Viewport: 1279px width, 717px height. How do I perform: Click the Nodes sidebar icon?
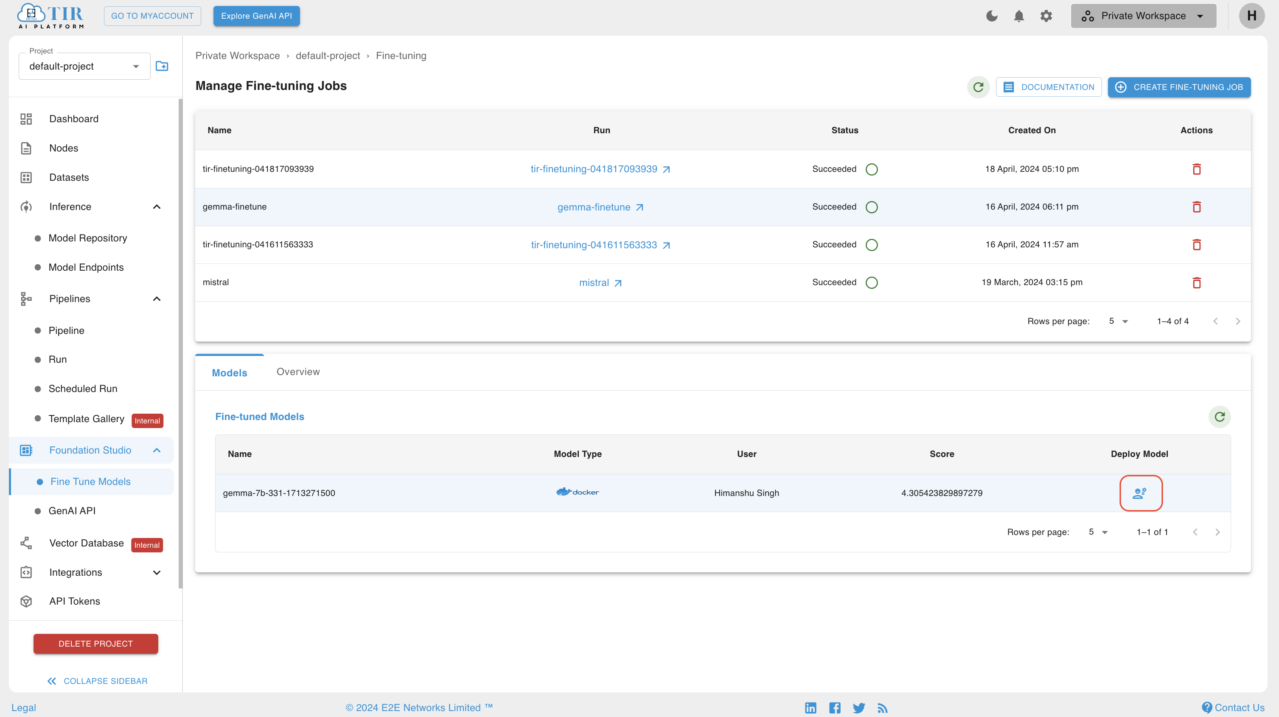pyautogui.click(x=26, y=148)
